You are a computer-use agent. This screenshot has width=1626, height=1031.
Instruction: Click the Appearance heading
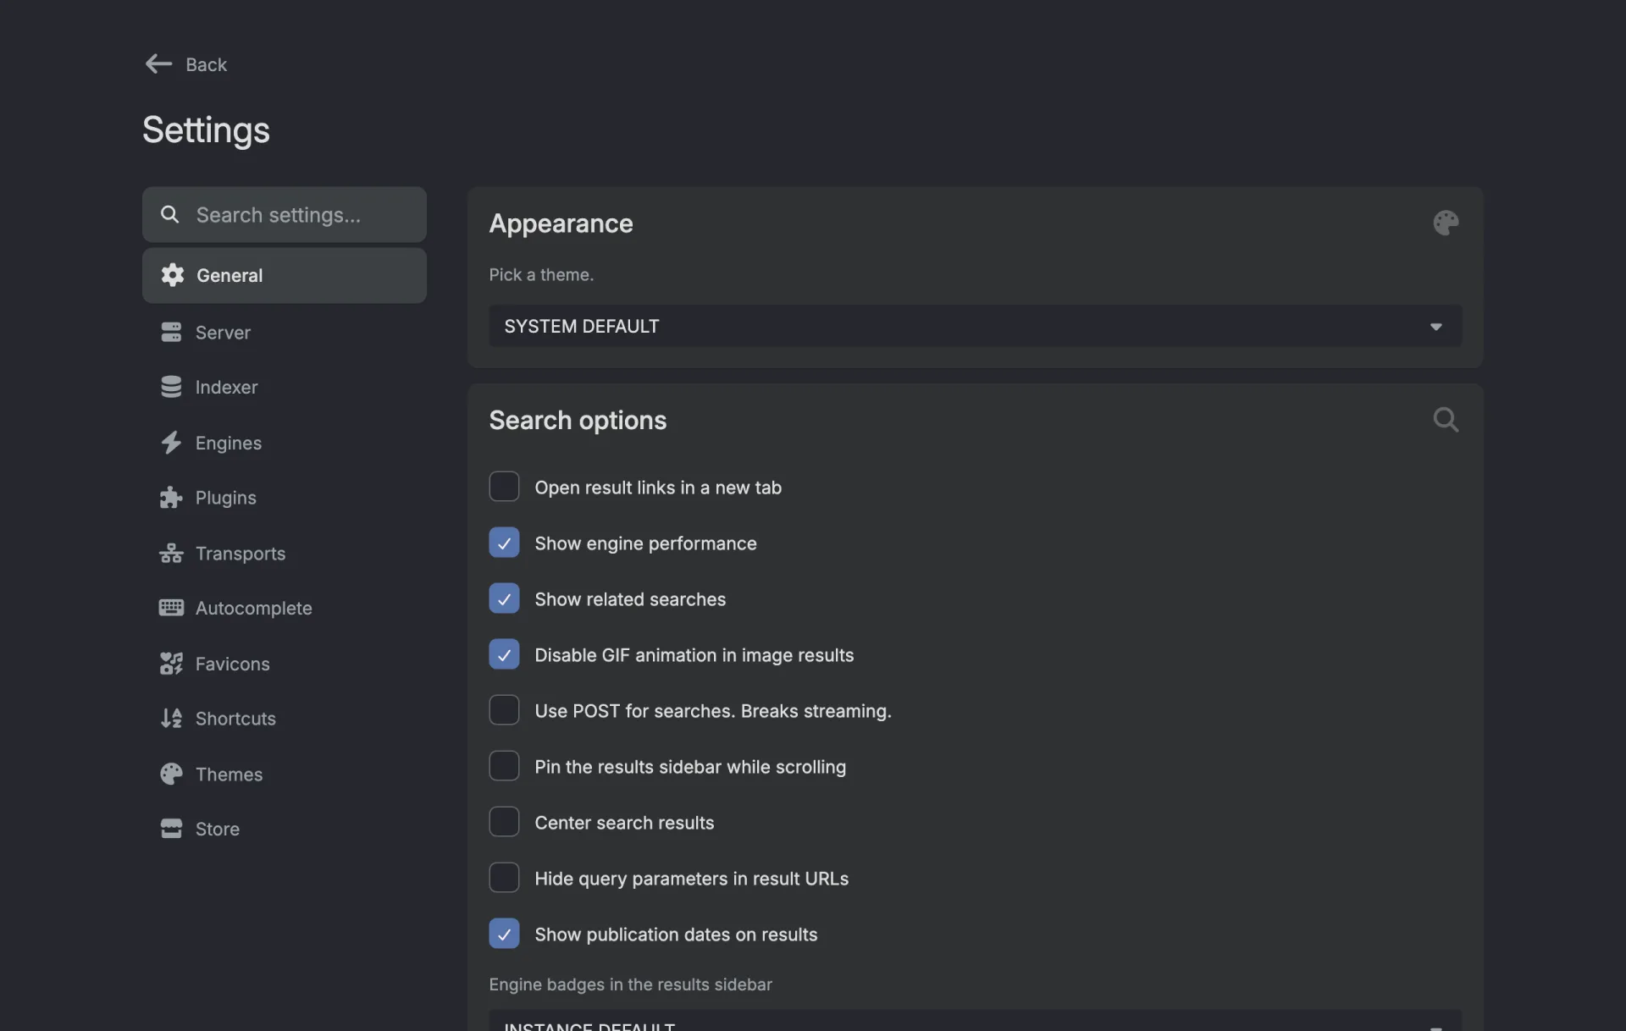tap(561, 223)
